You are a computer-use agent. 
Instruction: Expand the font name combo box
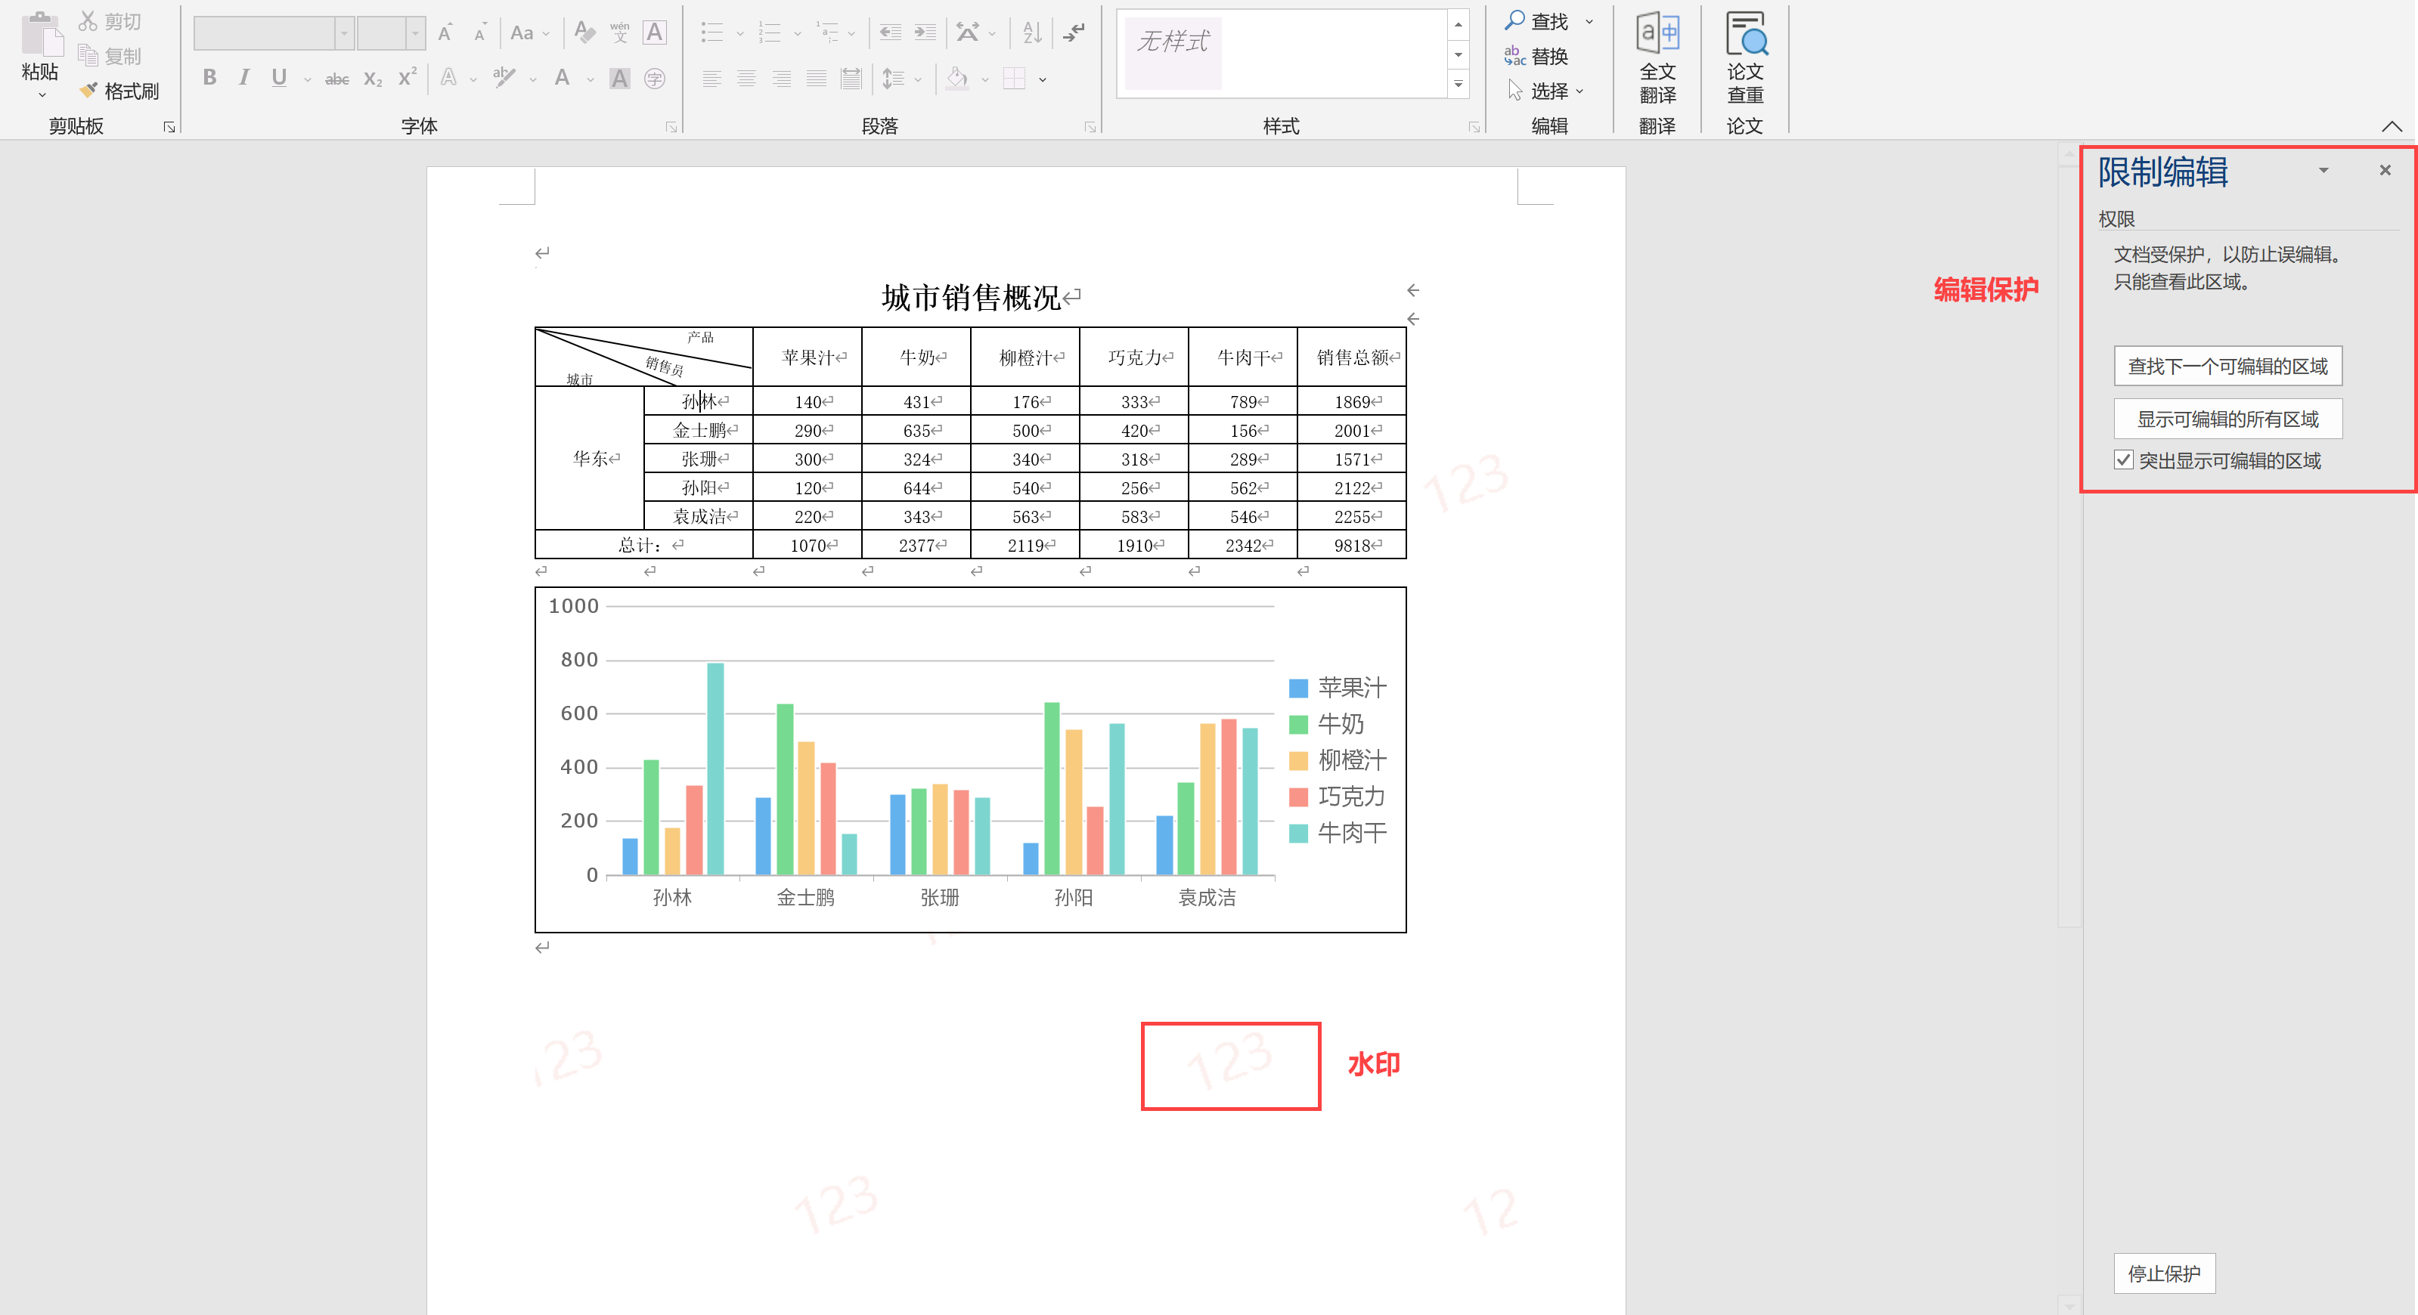pos(345,32)
